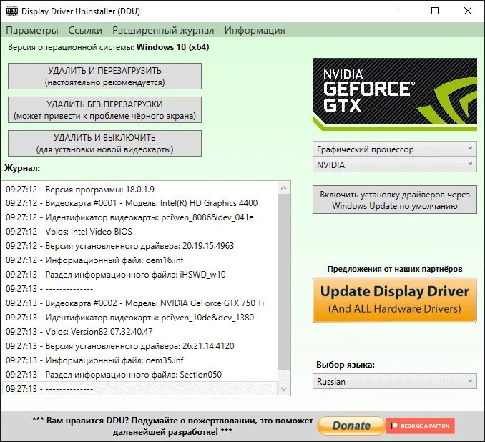Open the Параметры menu
Screen dimensions: 485x442
32,30
